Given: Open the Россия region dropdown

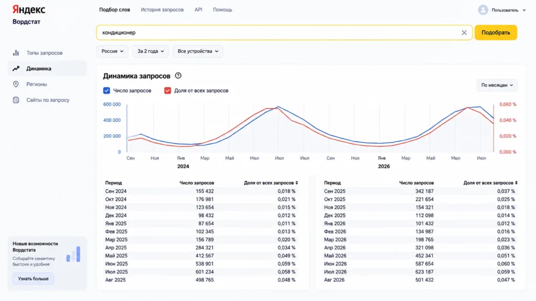Looking at the screenshot, I should coord(112,51).
